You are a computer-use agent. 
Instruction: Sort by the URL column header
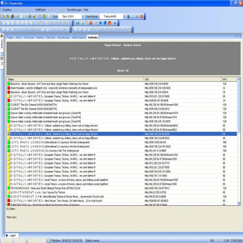183,79
